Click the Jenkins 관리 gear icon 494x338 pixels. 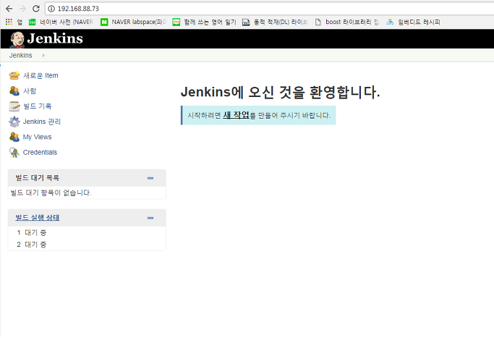coord(14,122)
